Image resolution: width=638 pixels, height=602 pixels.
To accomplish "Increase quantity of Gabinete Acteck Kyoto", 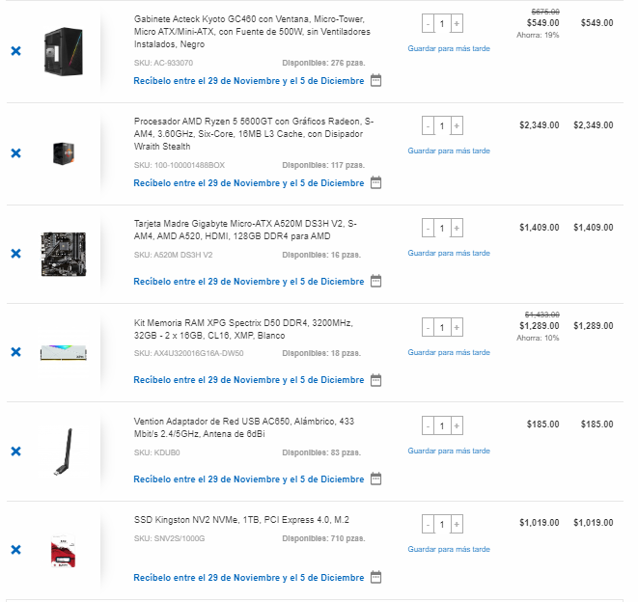I will [x=457, y=23].
